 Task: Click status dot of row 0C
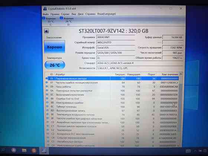(47, 94)
